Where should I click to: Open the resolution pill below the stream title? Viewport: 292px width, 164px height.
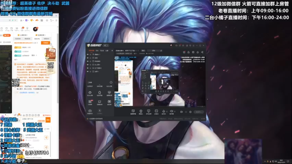[x=124, y=54]
